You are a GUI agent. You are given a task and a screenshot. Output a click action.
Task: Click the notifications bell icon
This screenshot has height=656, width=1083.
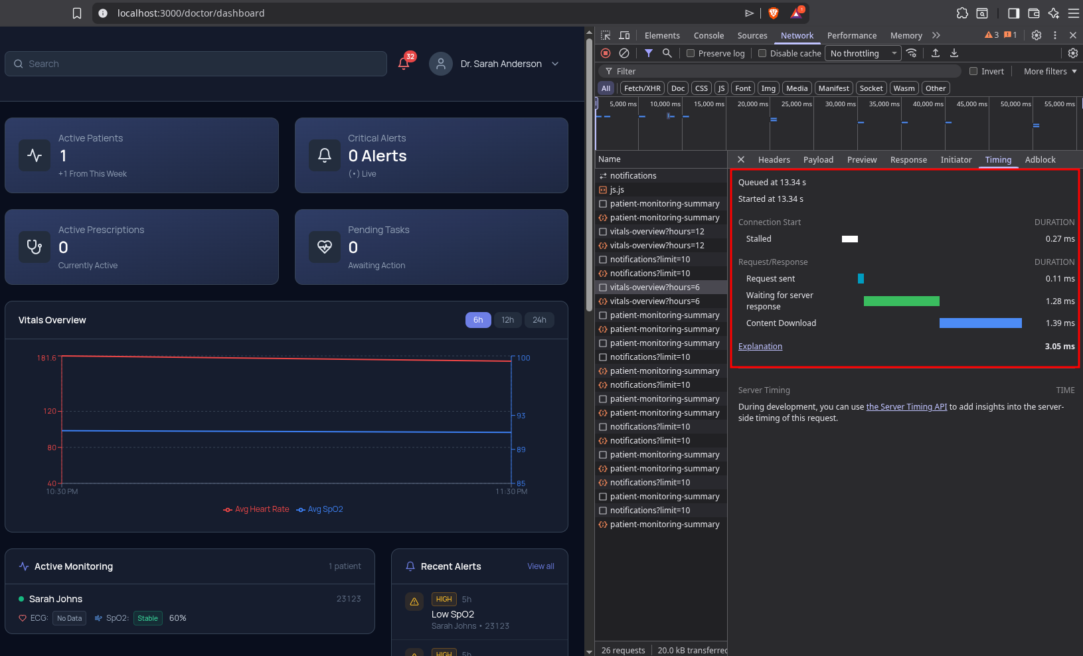404,64
